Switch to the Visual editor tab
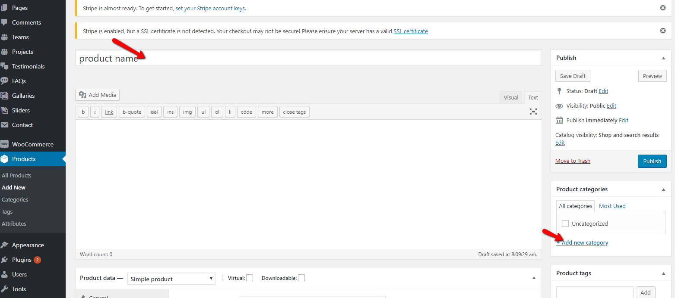The width and height of the screenshot is (675, 298). [511, 97]
